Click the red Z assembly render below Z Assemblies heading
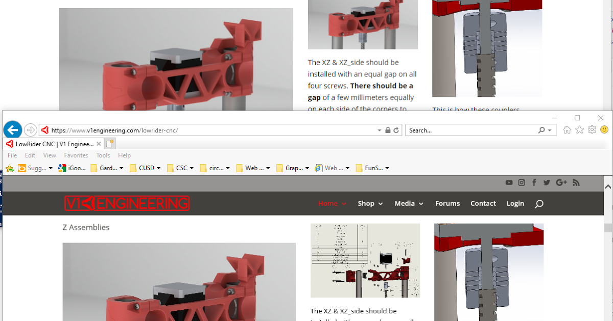Viewport: 613px width, 321px height. [x=179, y=282]
